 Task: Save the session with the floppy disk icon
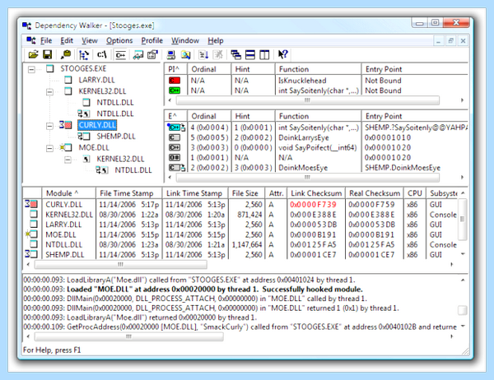coord(47,55)
